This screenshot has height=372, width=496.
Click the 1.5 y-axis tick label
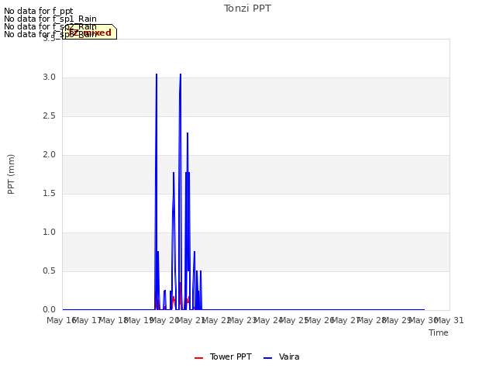coord(49,194)
